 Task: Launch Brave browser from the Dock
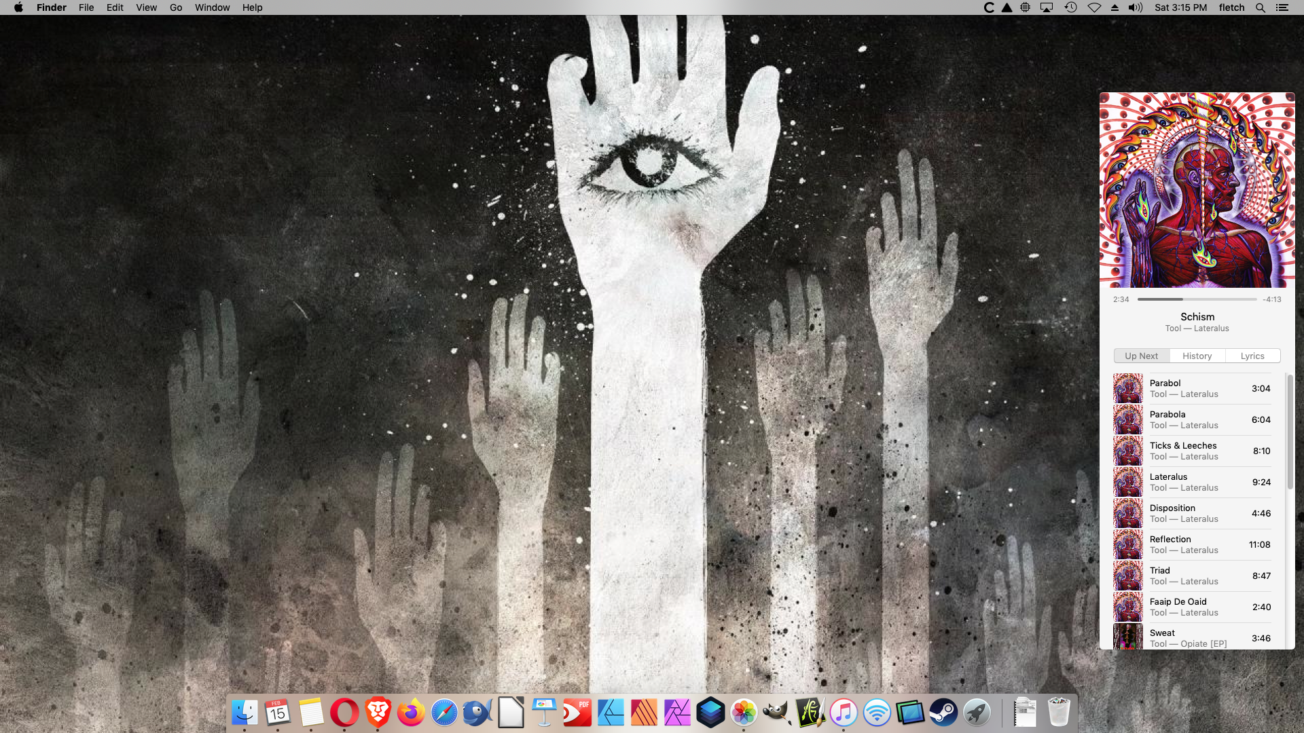pyautogui.click(x=378, y=713)
